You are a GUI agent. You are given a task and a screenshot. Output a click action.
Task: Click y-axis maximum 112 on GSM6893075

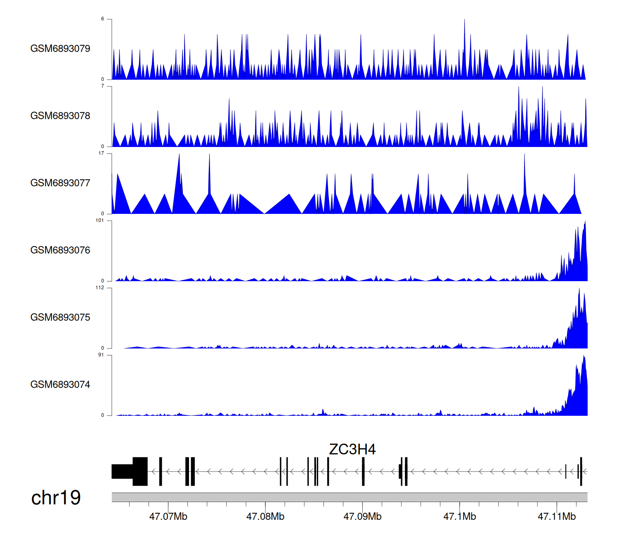99,288
